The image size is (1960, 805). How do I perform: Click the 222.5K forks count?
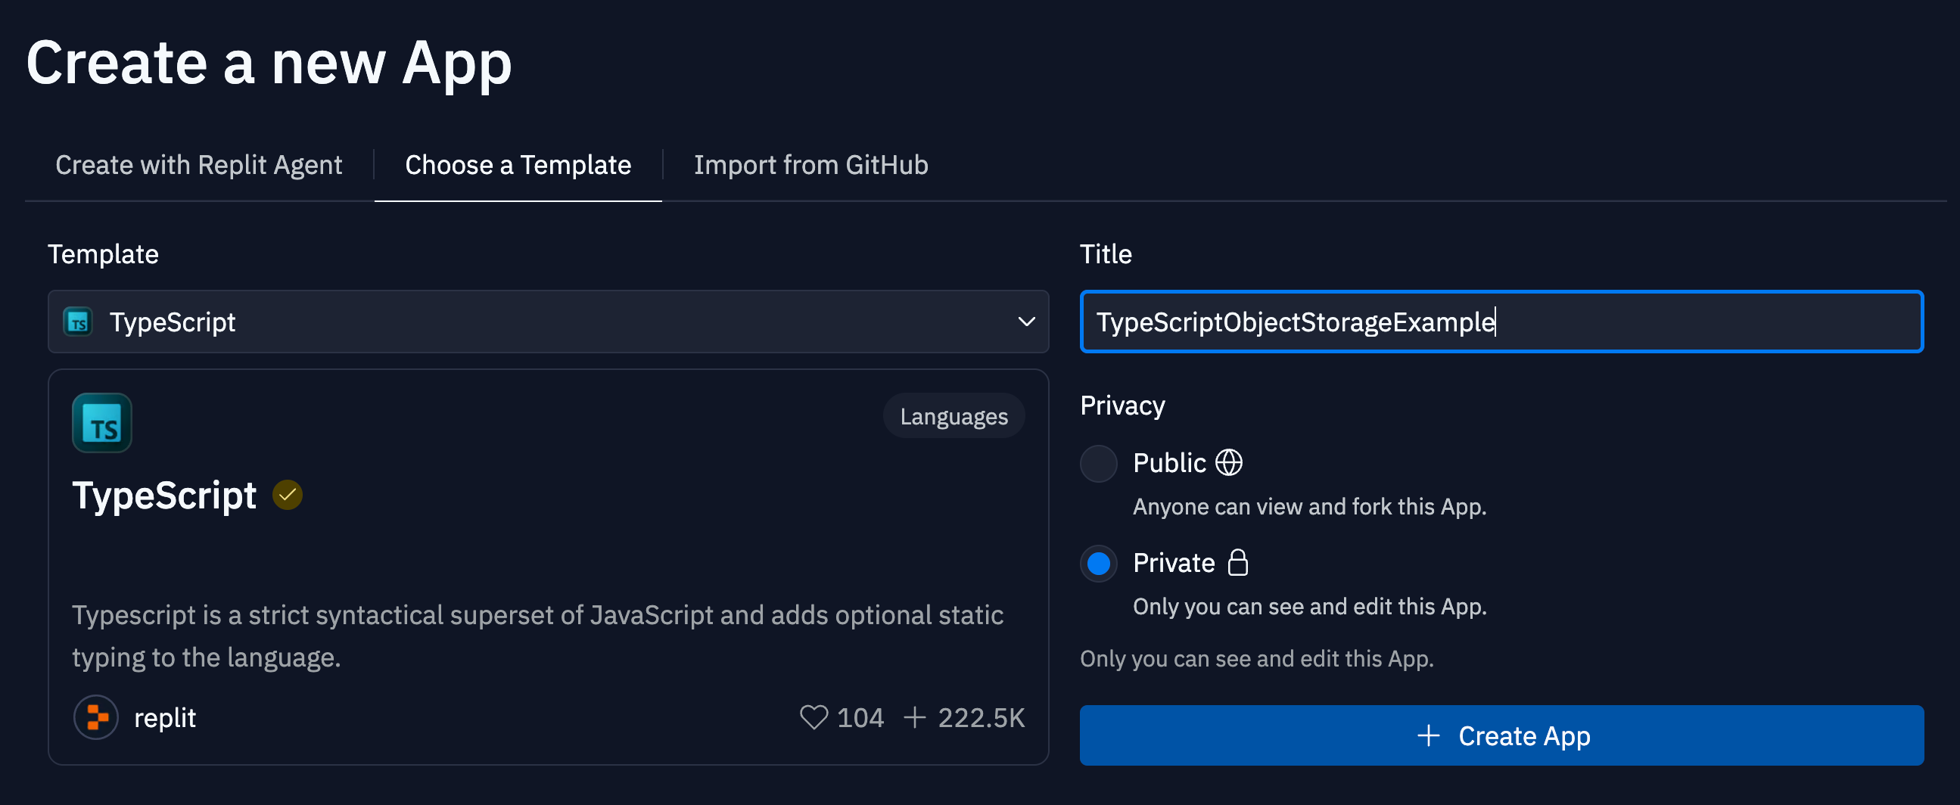click(x=981, y=717)
